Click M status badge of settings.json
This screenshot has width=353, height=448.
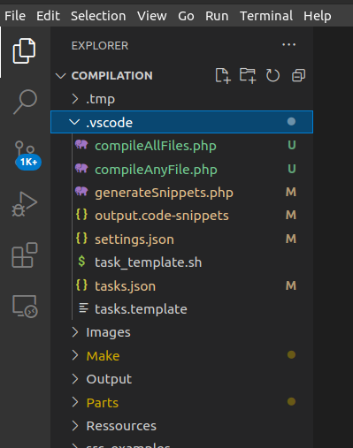click(x=291, y=239)
